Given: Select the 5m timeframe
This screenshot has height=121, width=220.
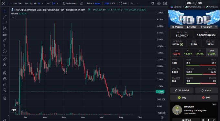Looking at the screenshot, I should pos(20,3).
